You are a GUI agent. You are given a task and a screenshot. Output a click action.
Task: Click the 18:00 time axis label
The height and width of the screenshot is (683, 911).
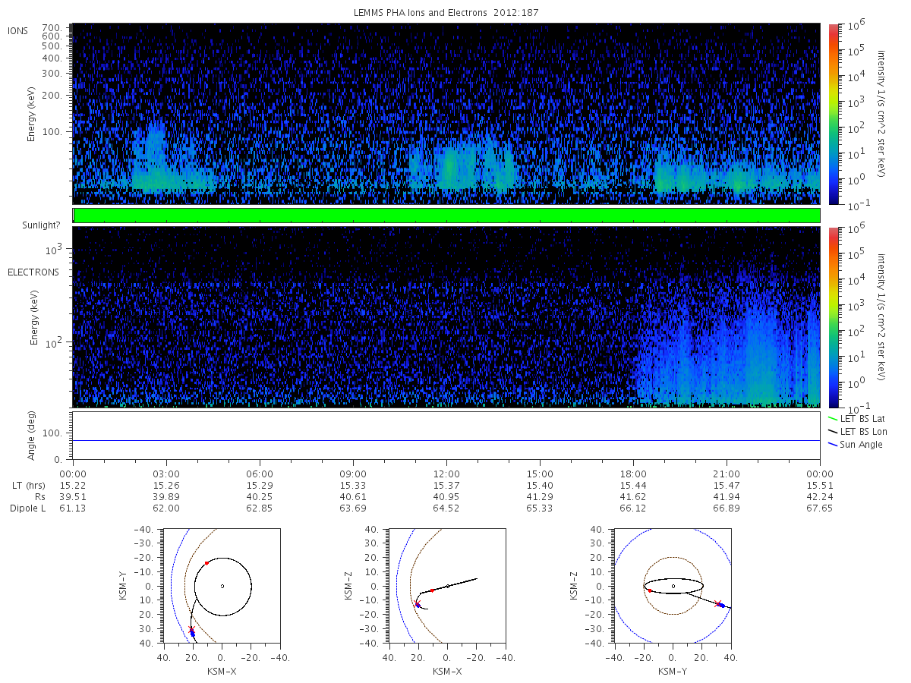click(633, 473)
